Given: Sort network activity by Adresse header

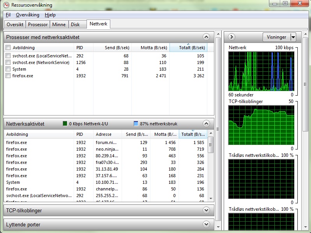Looking at the screenshot, I should (107, 134).
